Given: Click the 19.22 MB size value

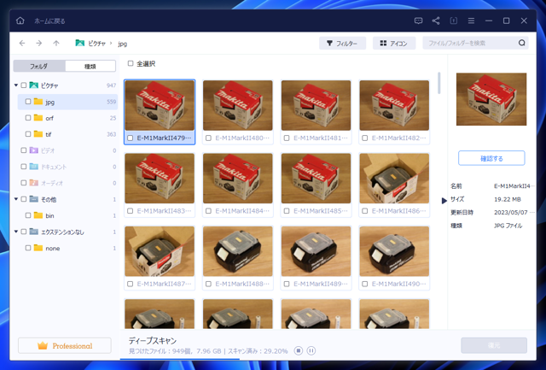Looking at the screenshot, I should pyautogui.click(x=508, y=199).
